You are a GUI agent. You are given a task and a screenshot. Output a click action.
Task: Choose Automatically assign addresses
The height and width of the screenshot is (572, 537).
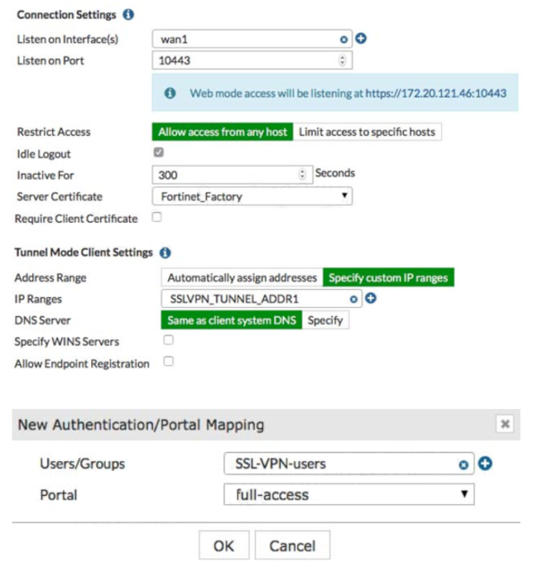point(242,278)
